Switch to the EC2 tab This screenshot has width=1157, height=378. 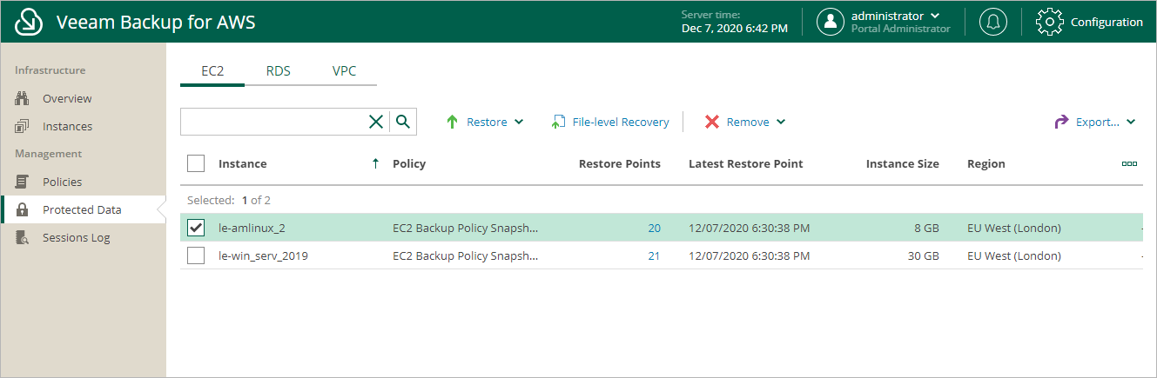coord(212,71)
